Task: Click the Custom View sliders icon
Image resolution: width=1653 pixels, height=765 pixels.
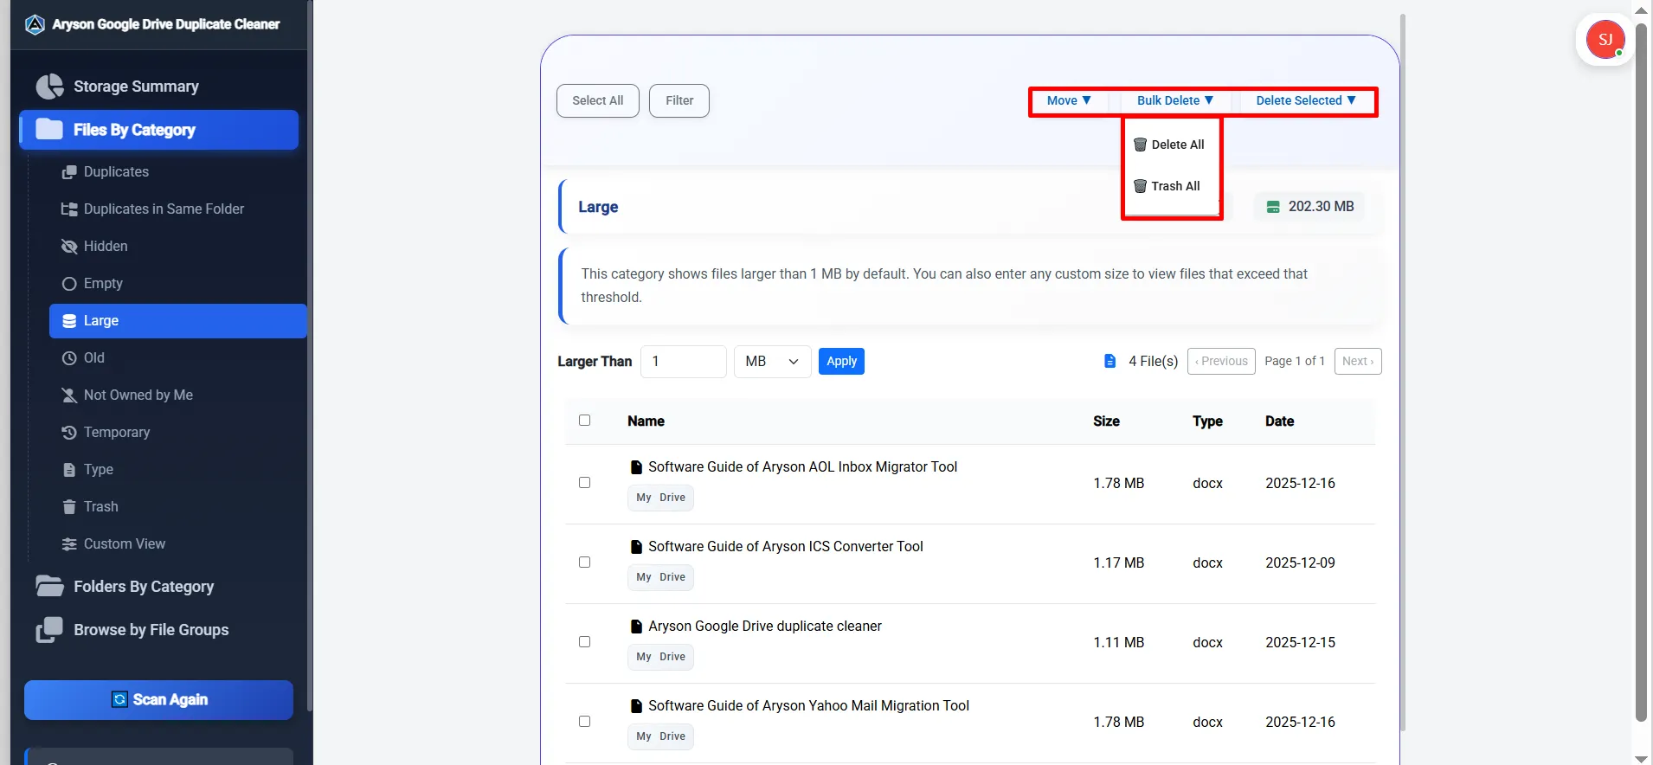Action: tap(69, 544)
